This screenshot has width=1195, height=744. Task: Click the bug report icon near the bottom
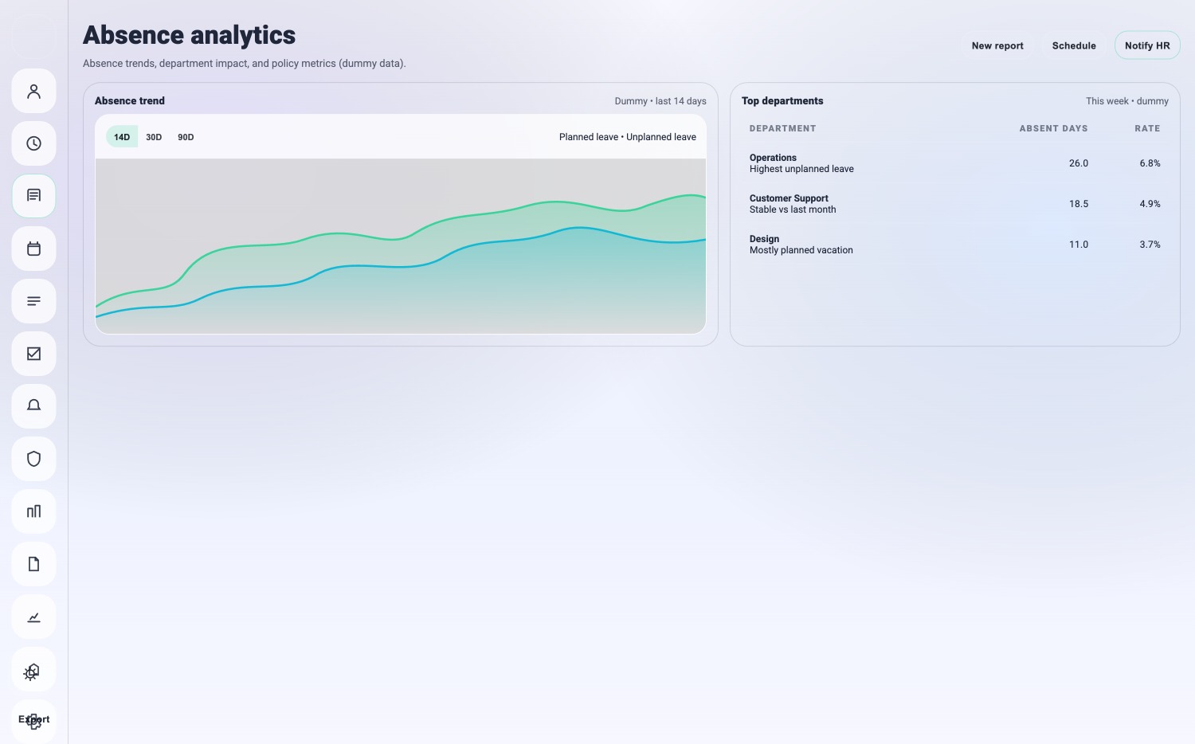[32, 671]
